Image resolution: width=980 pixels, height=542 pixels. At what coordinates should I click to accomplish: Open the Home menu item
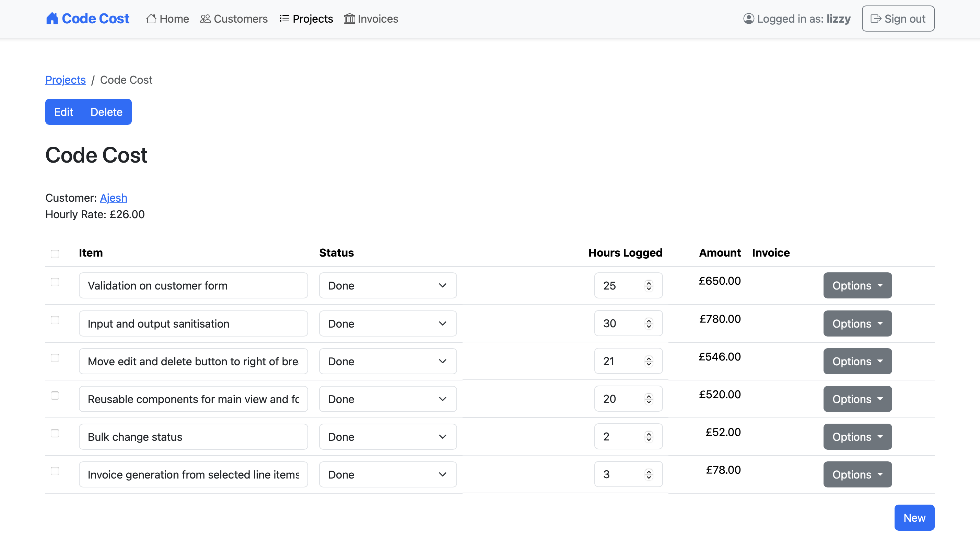pyautogui.click(x=167, y=18)
